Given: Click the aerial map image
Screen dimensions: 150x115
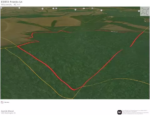Looking at the screenshot, I should tap(75, 53).
